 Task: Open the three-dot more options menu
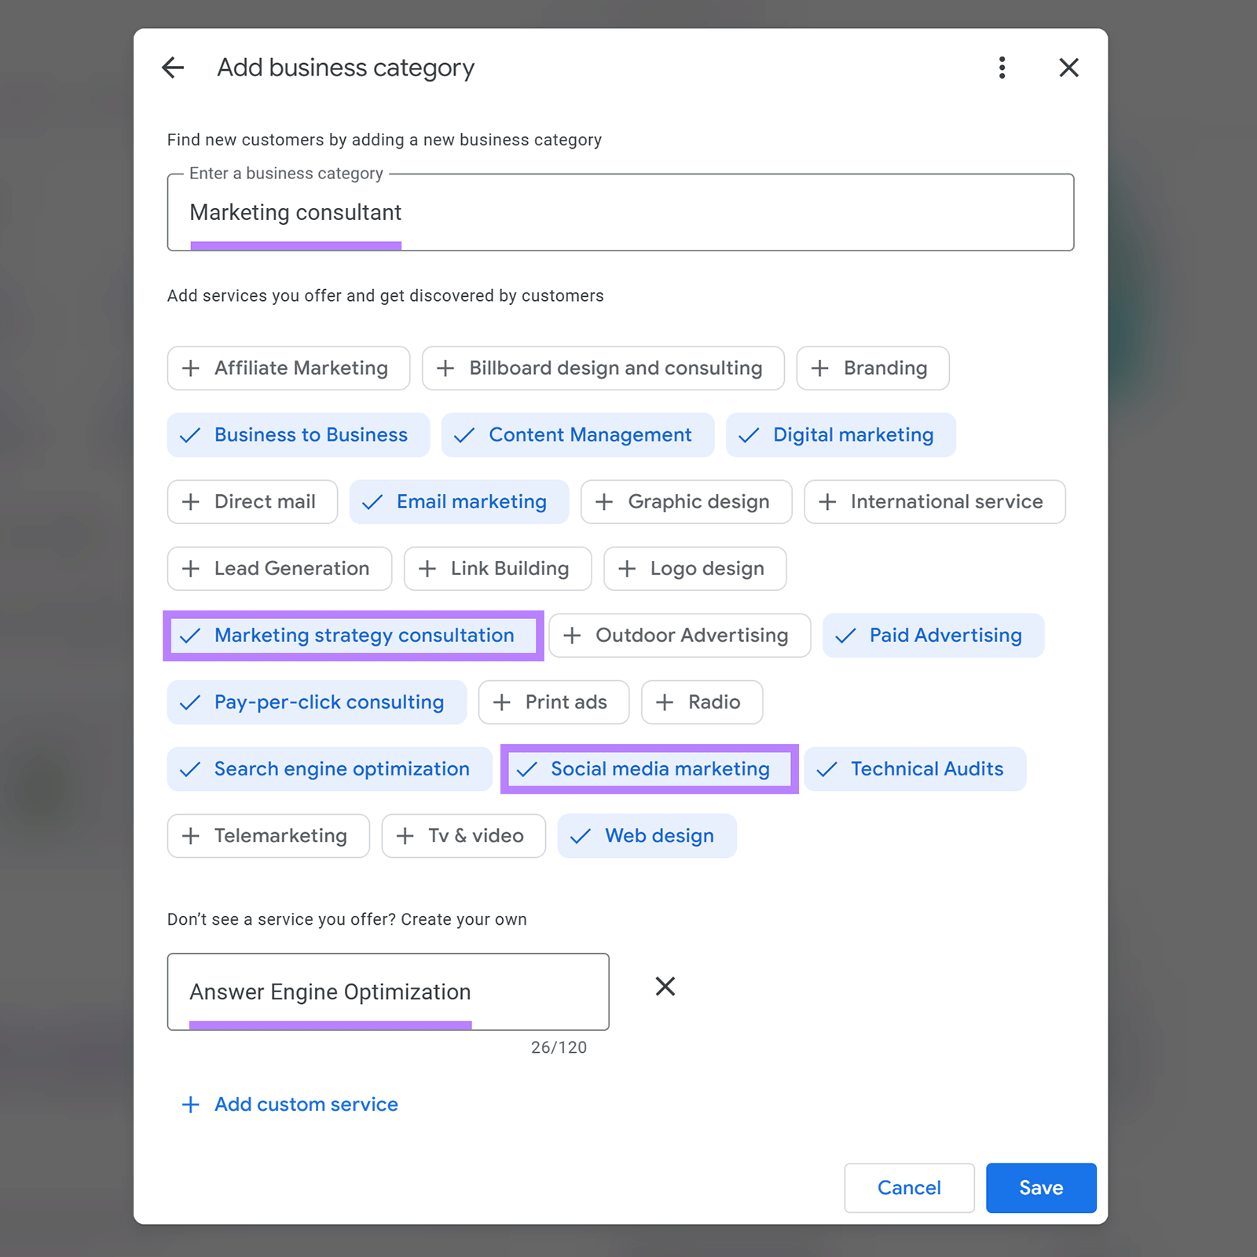click(1002, 68)
